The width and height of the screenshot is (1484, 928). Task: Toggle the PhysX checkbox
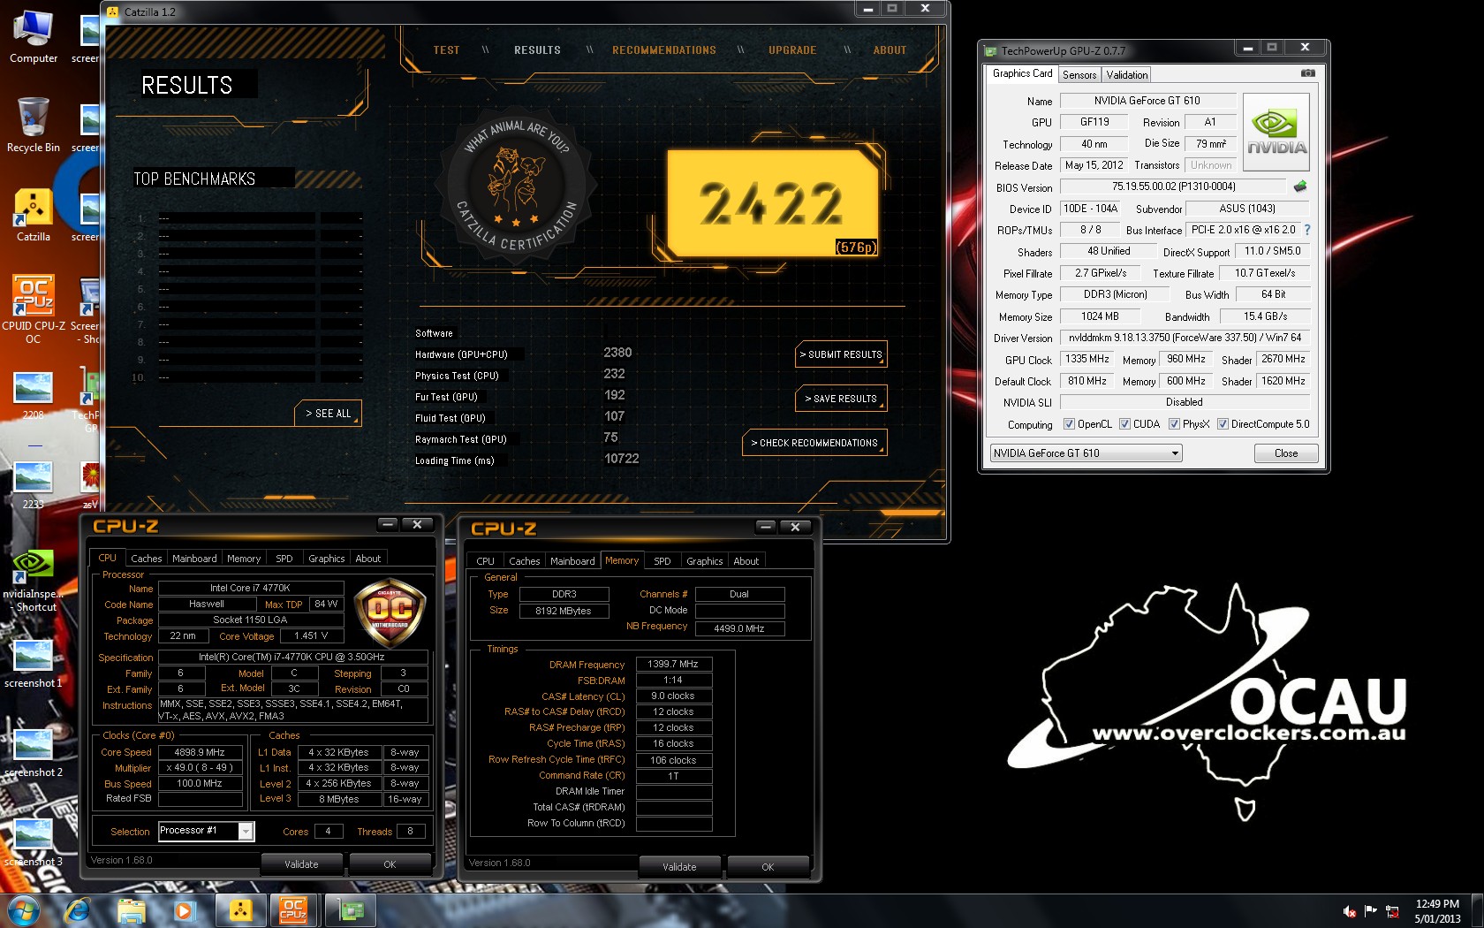(1174, 424)
